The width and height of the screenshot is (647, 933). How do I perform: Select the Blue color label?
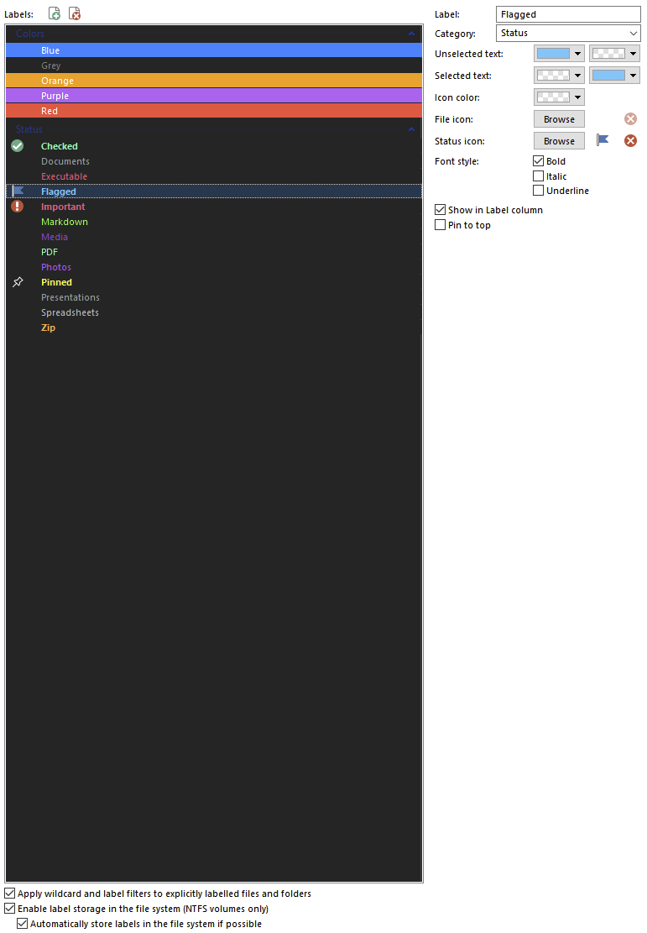(214, 50)
